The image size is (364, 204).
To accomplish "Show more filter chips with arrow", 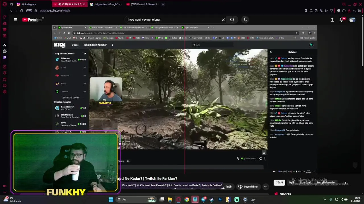I will (346, 183).
